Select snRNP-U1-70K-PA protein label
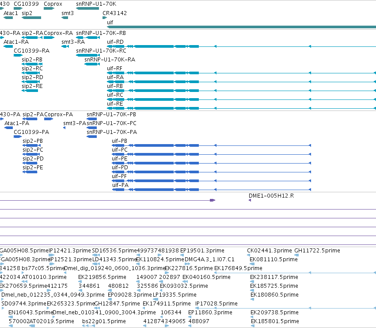 pyautogui.click(x=112, y=132)
